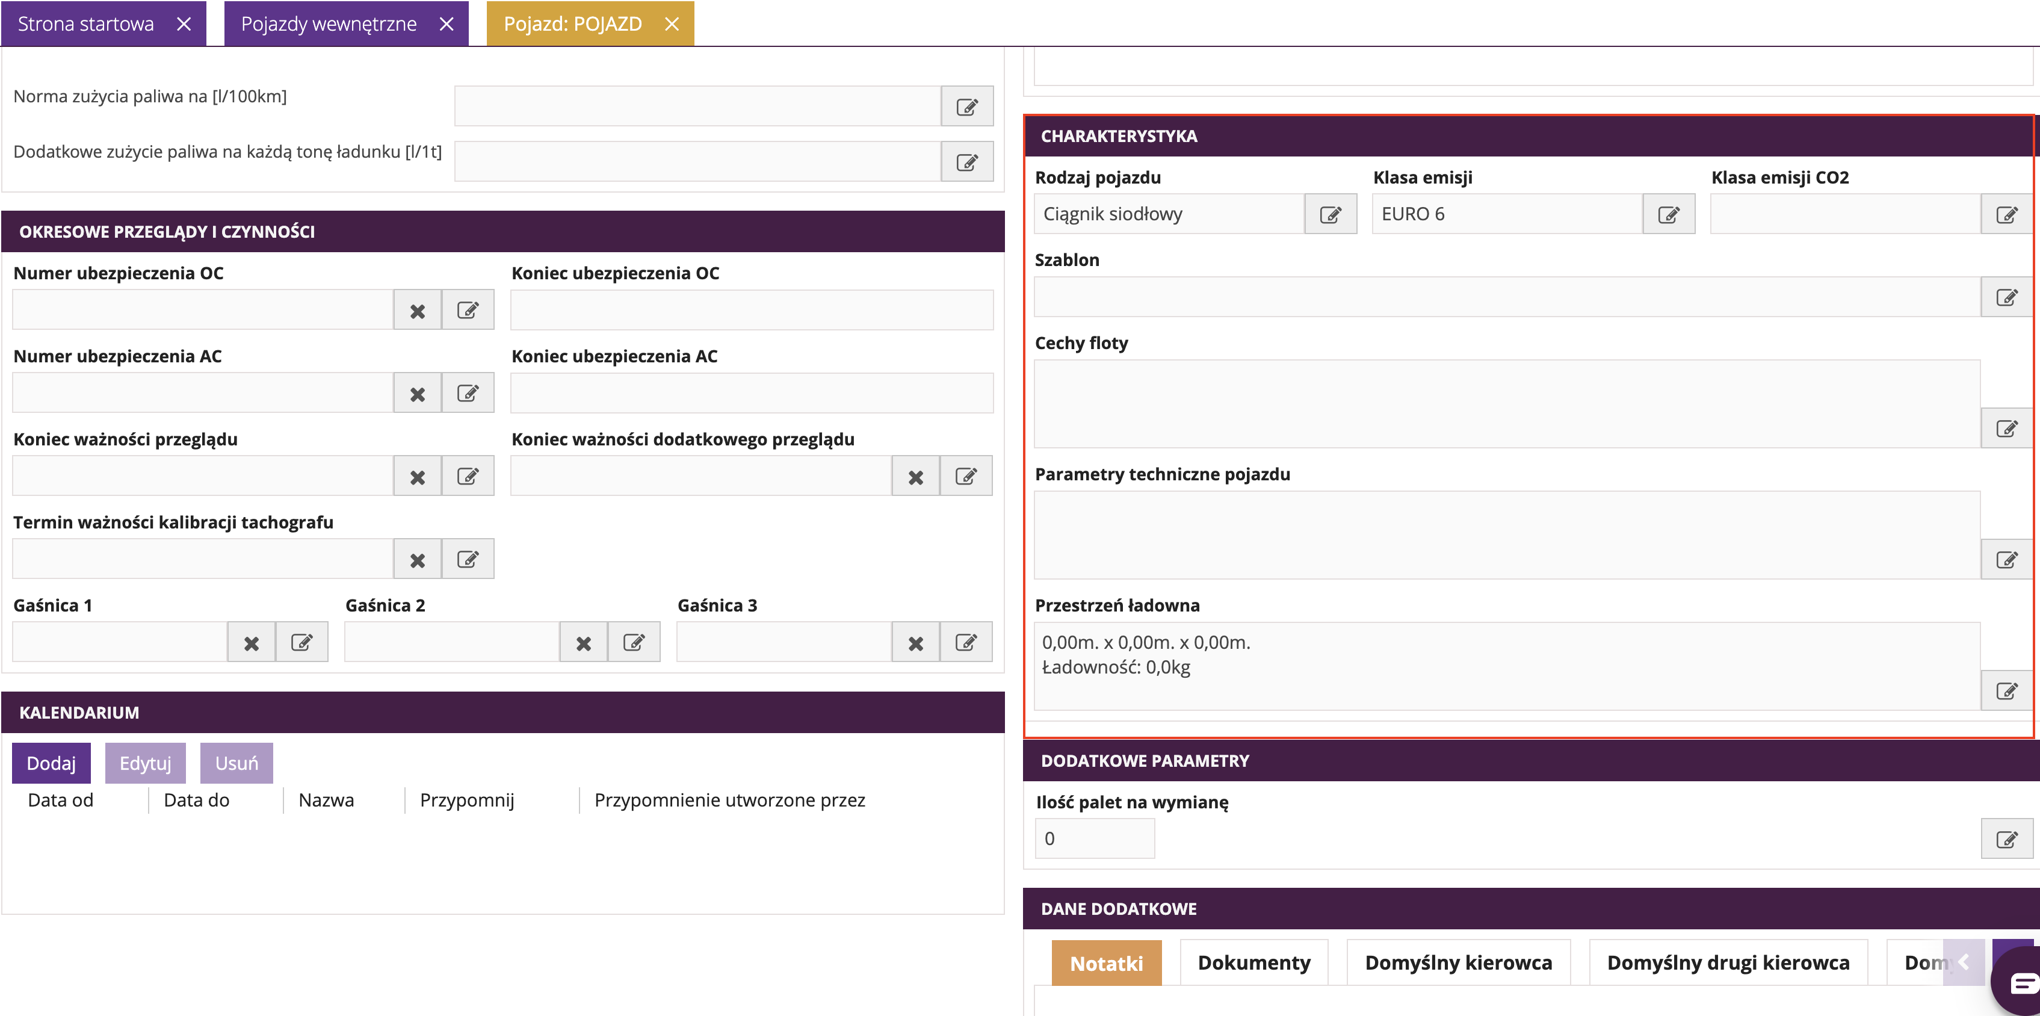Click Koniec ubezpieczenia OC input field

coord(751,311)
